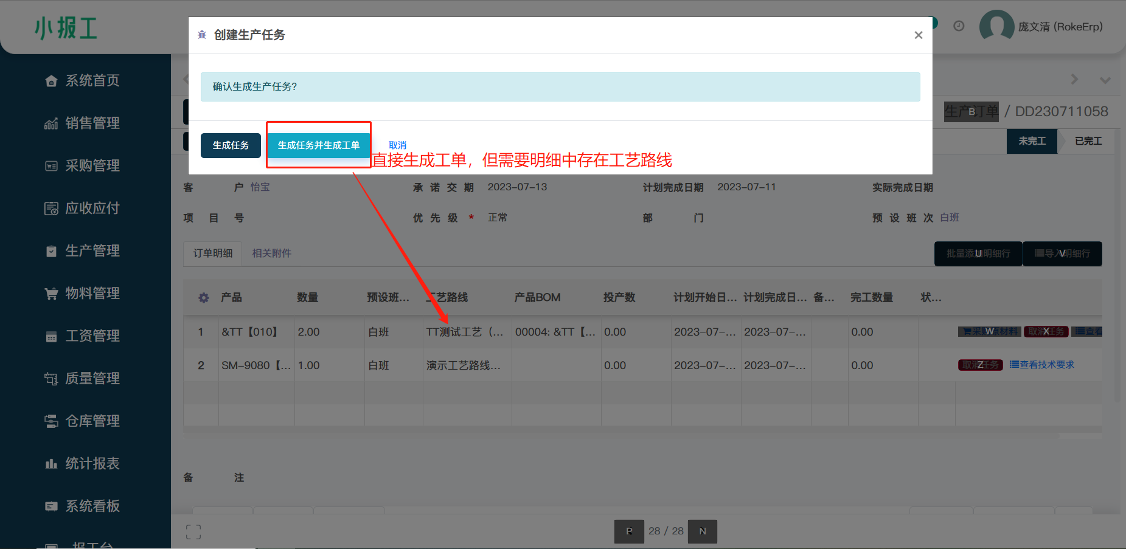Click the 统计报表 bar chart icon
This screenshot has height=549, width=1126.
point(51,464)
